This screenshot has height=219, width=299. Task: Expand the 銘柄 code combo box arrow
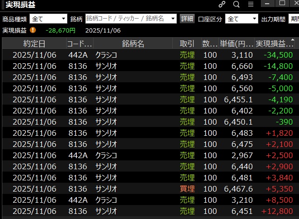(x=173, y=19)
